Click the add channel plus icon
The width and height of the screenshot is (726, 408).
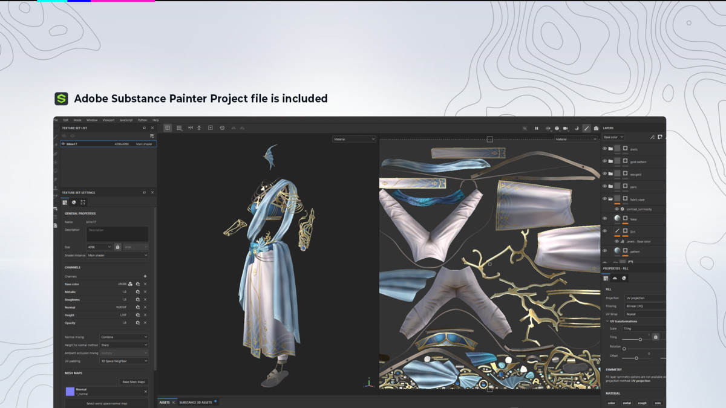coord(145,276)
